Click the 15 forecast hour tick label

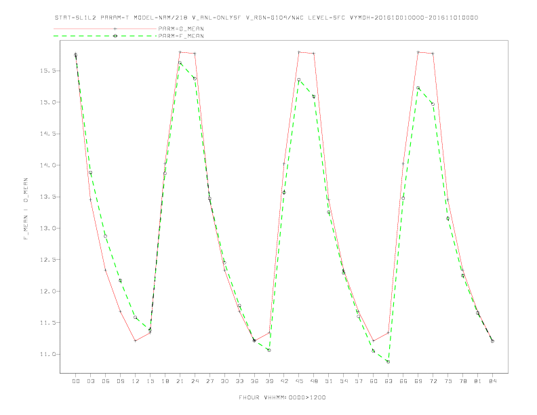150,381
